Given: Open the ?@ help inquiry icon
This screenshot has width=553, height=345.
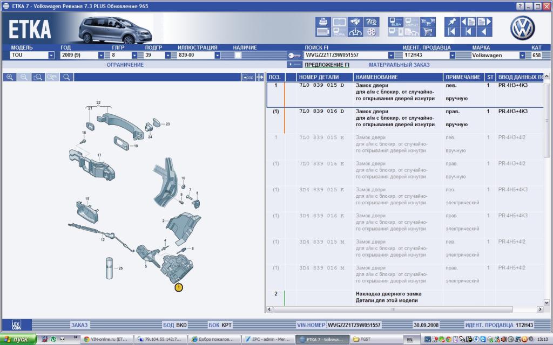Looking at the screenshot, I should tap(372, 22).
